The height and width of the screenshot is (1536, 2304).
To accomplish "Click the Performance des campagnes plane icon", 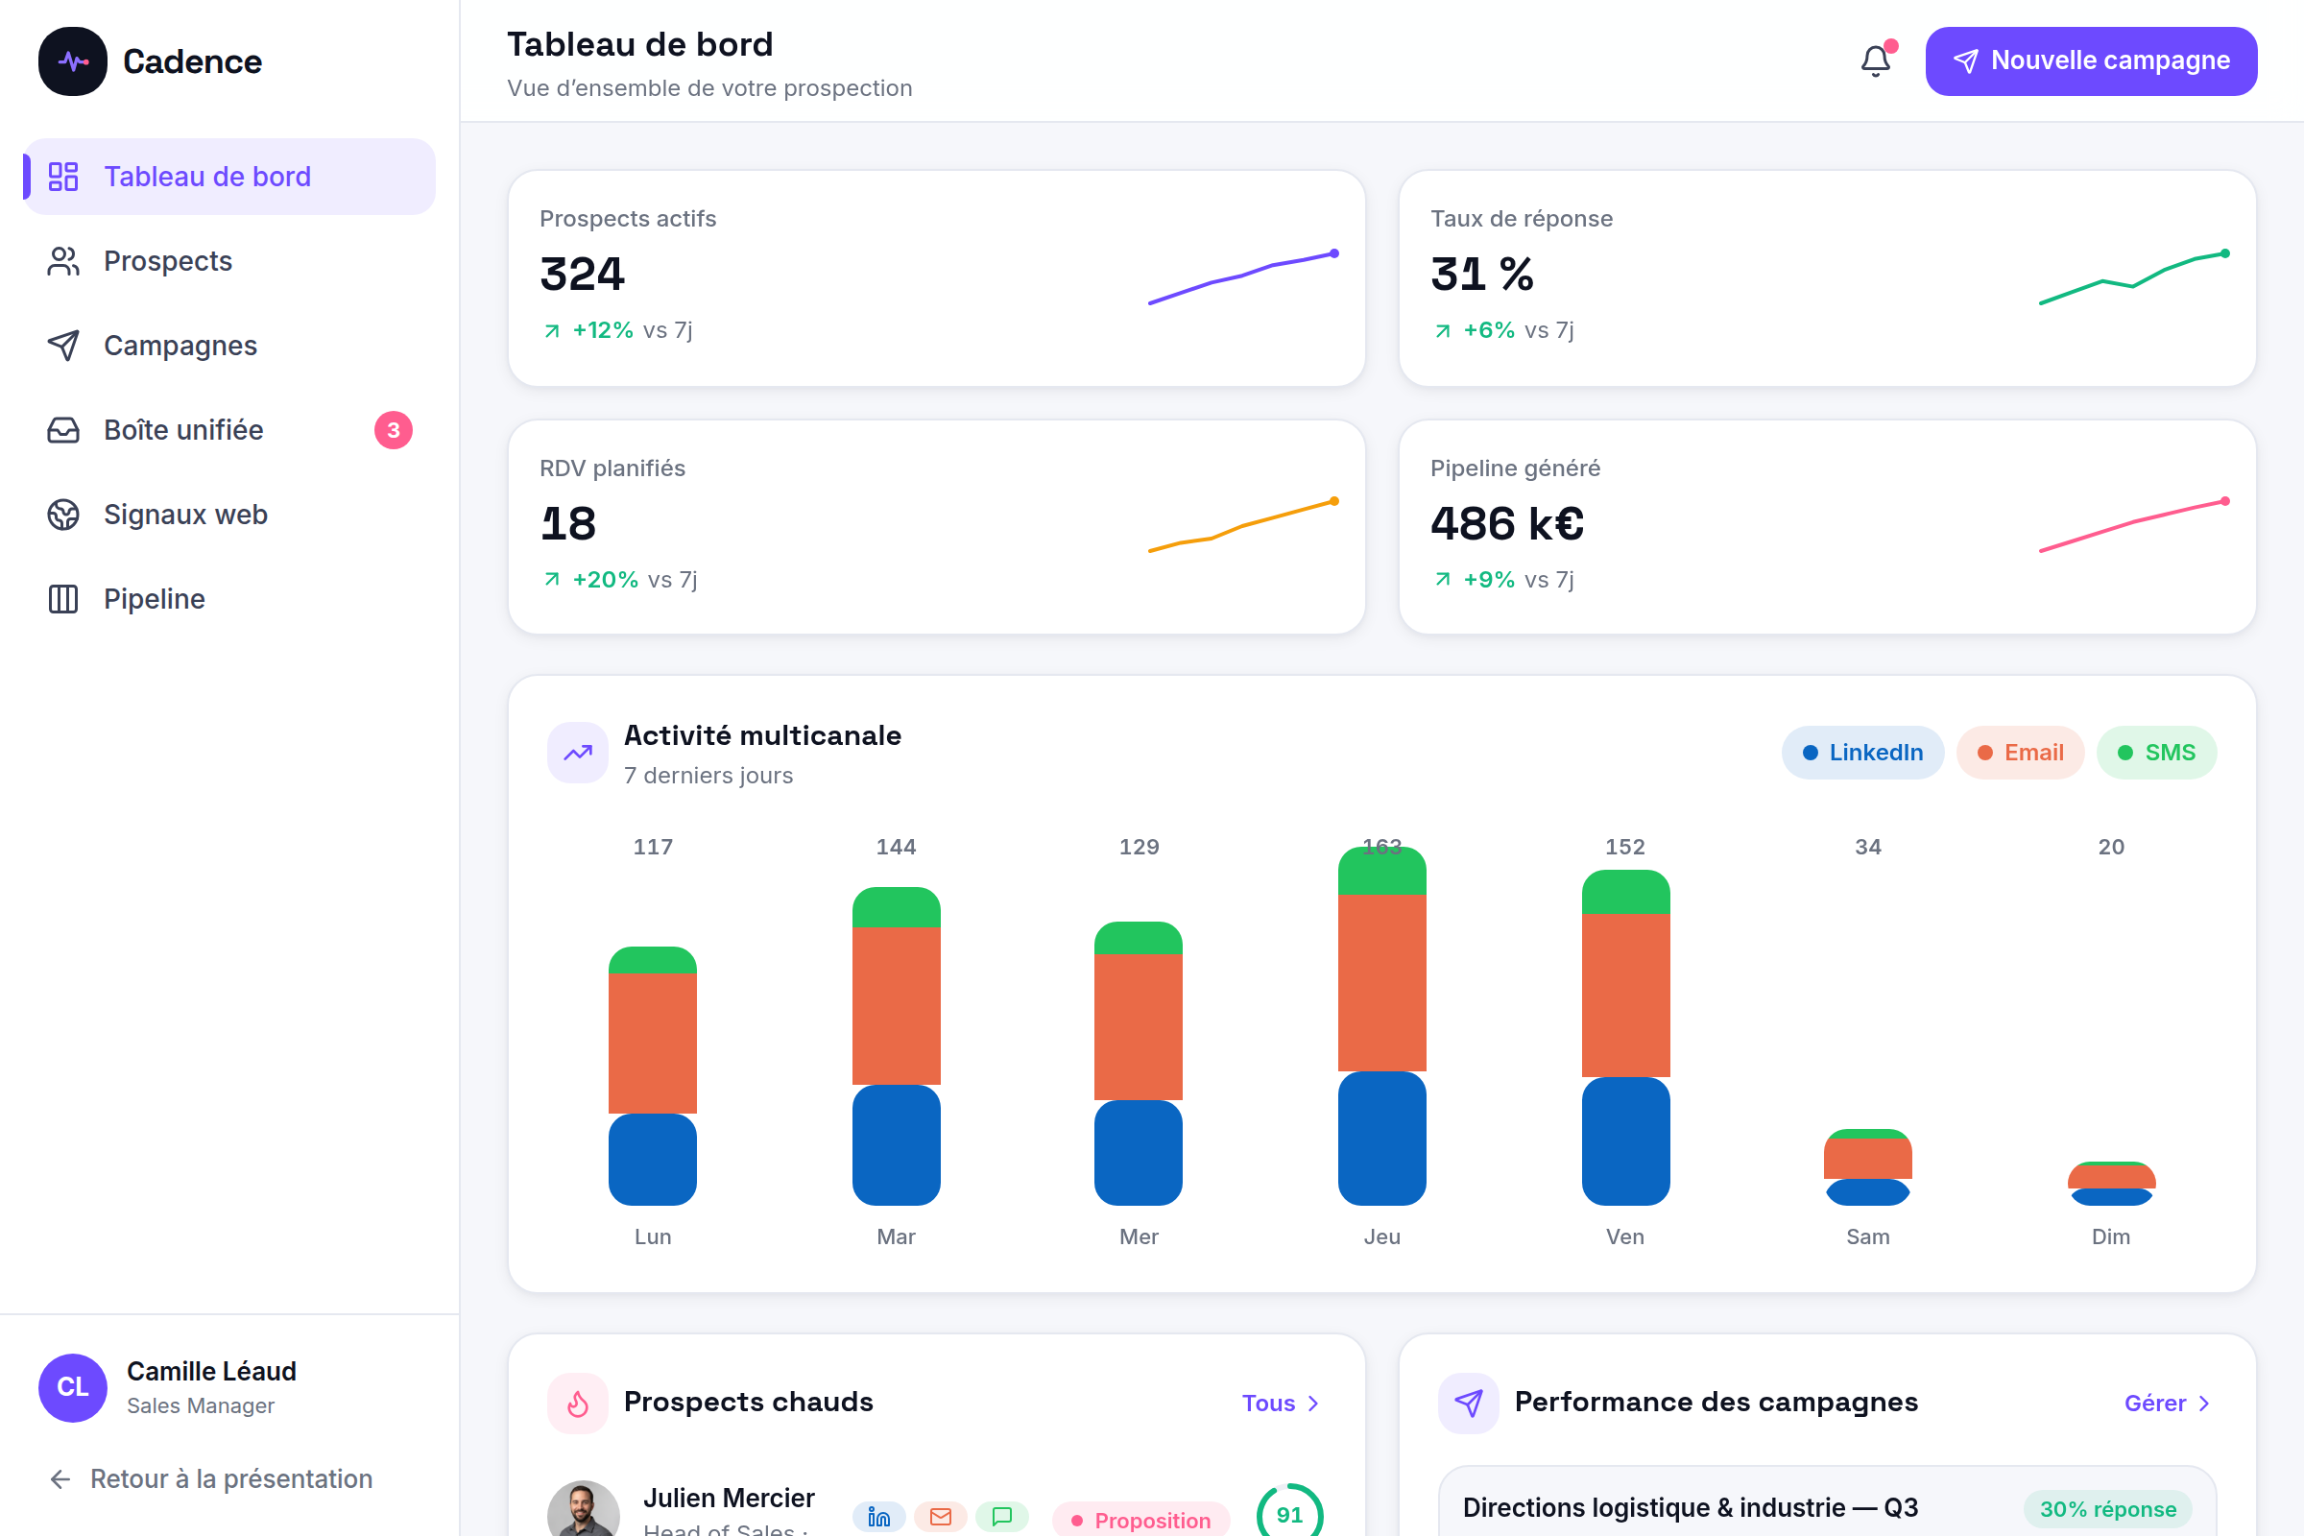I will (1469, 1403).
